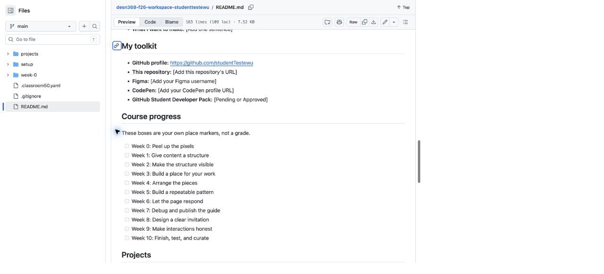Toggle Week 2: Make the structure visible checkbox
604x274 pixels.
(127, 164)
